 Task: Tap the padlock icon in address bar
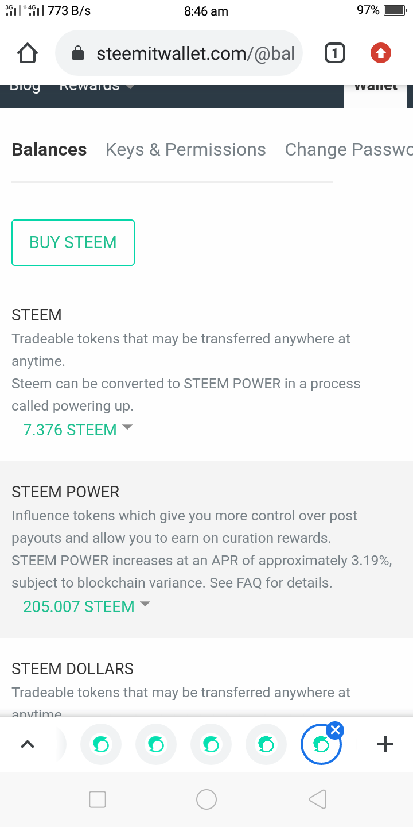click(x=78, y=54)
